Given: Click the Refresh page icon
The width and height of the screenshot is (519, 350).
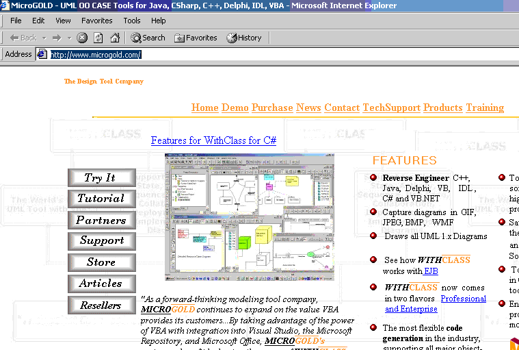Looking at the screenshot, I should [98, 38].
